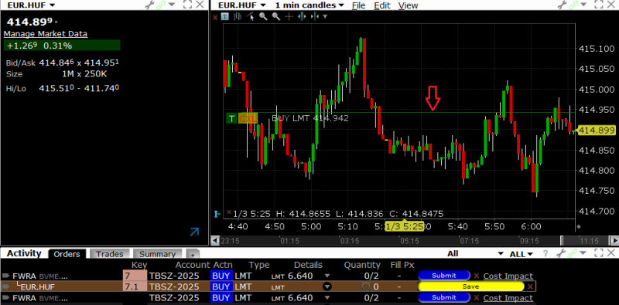This screenshot has height=305, width=619.
Task: Click row arrow icon beside EUR.HUF order
Action: 5,287
